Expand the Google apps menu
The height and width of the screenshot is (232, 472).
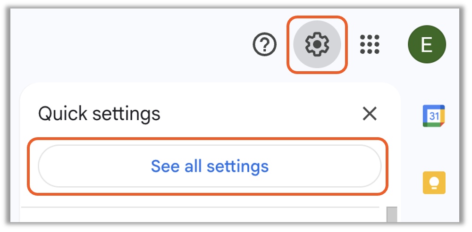pos(370,44)
